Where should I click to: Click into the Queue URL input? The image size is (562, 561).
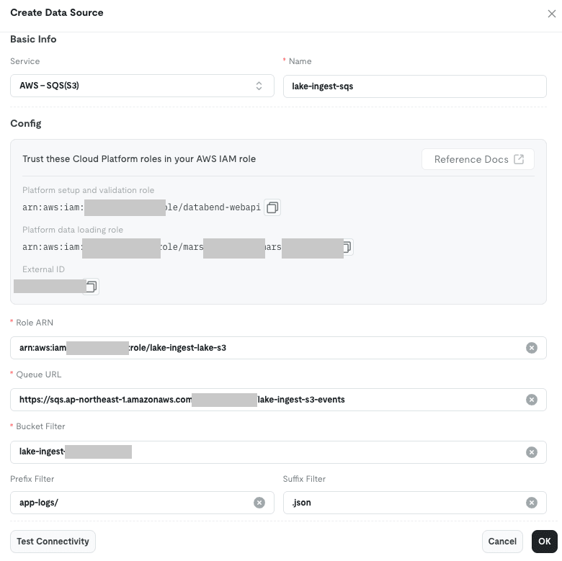click(x=278, y=400)
